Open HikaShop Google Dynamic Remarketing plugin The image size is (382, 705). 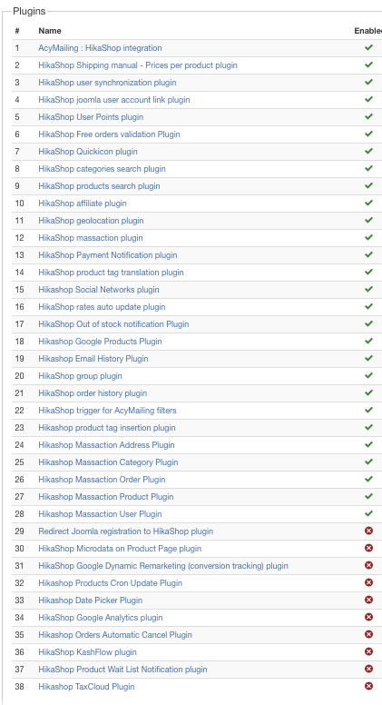pos(163,566)
